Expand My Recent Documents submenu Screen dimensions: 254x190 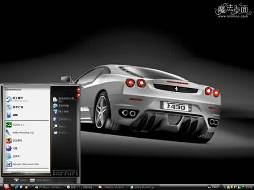[63, 99]
